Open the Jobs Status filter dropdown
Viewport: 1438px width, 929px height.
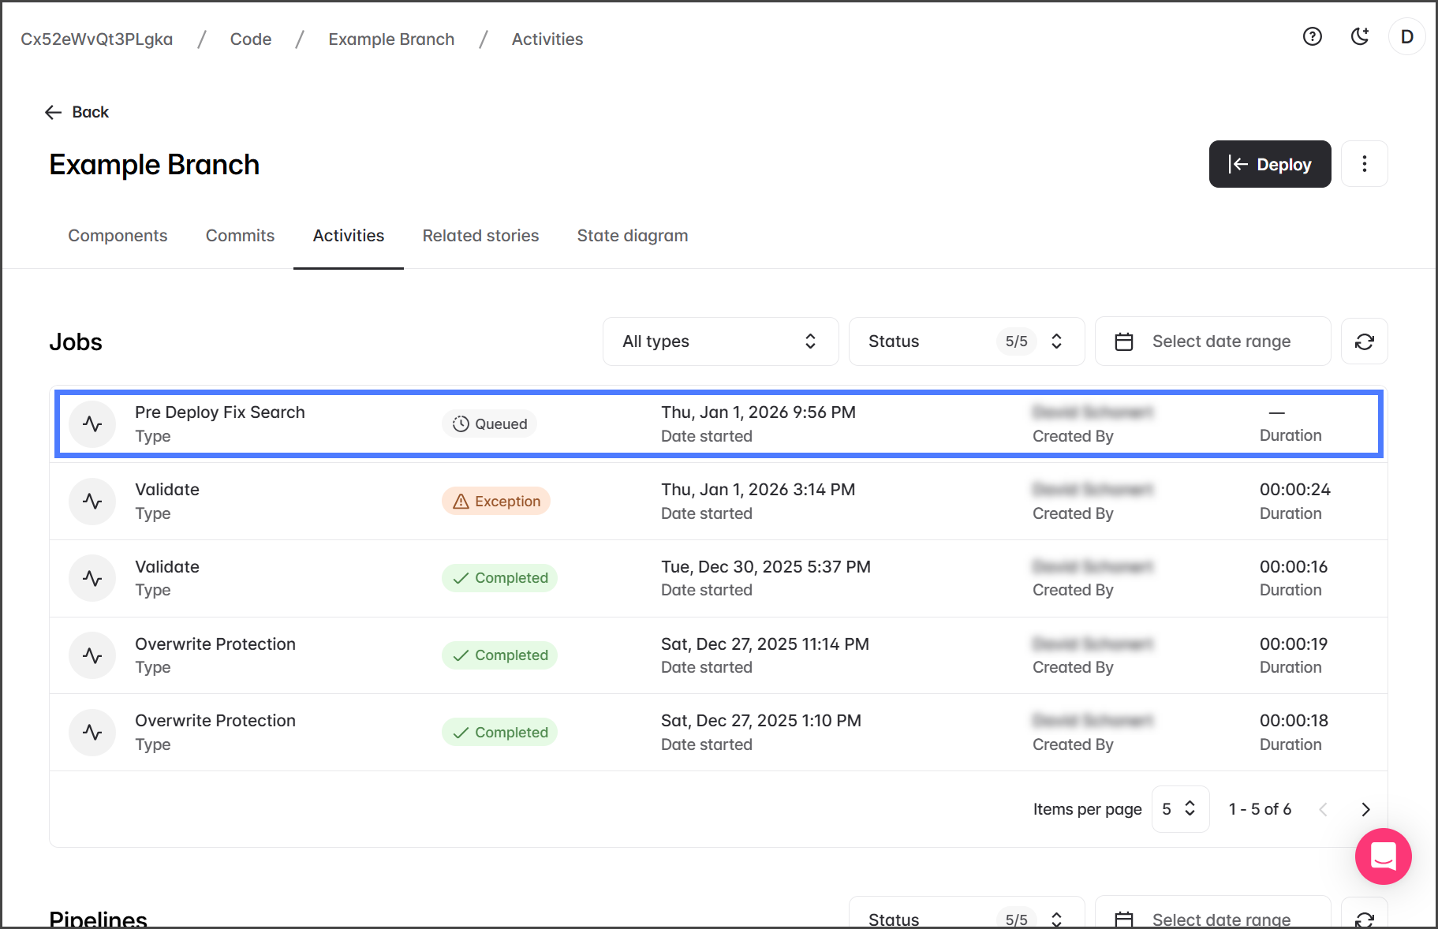966,341
